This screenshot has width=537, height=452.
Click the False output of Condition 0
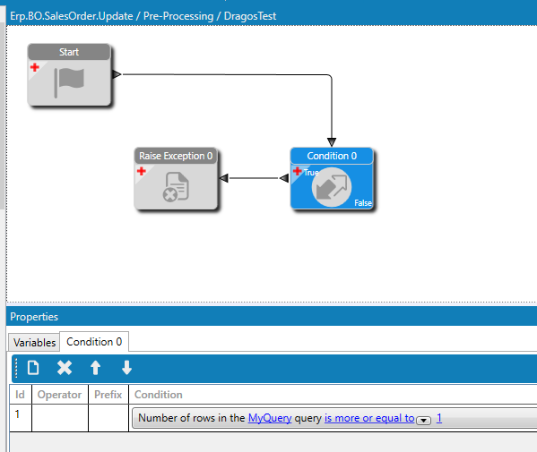[x=363, y=203]
